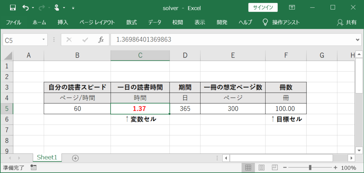This screenshot has width=364, height=173.
Task: Expand the formula bar with chevron
Action: click(358, 40)
